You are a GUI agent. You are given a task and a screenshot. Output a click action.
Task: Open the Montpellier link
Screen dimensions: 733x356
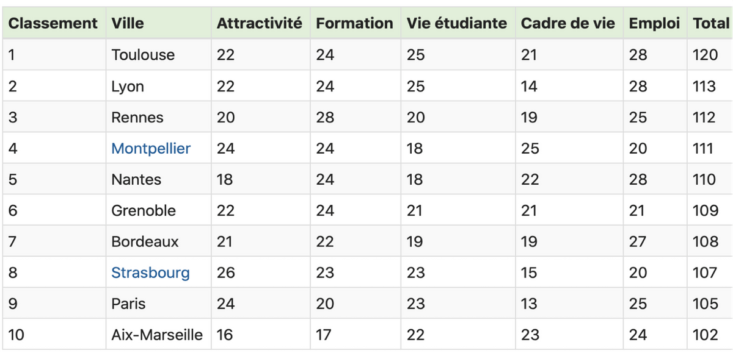click(151, 148)
